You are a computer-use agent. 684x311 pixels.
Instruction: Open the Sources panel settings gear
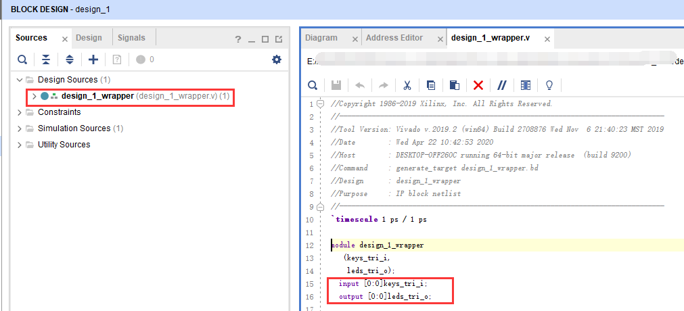click(x=277, y=59)
